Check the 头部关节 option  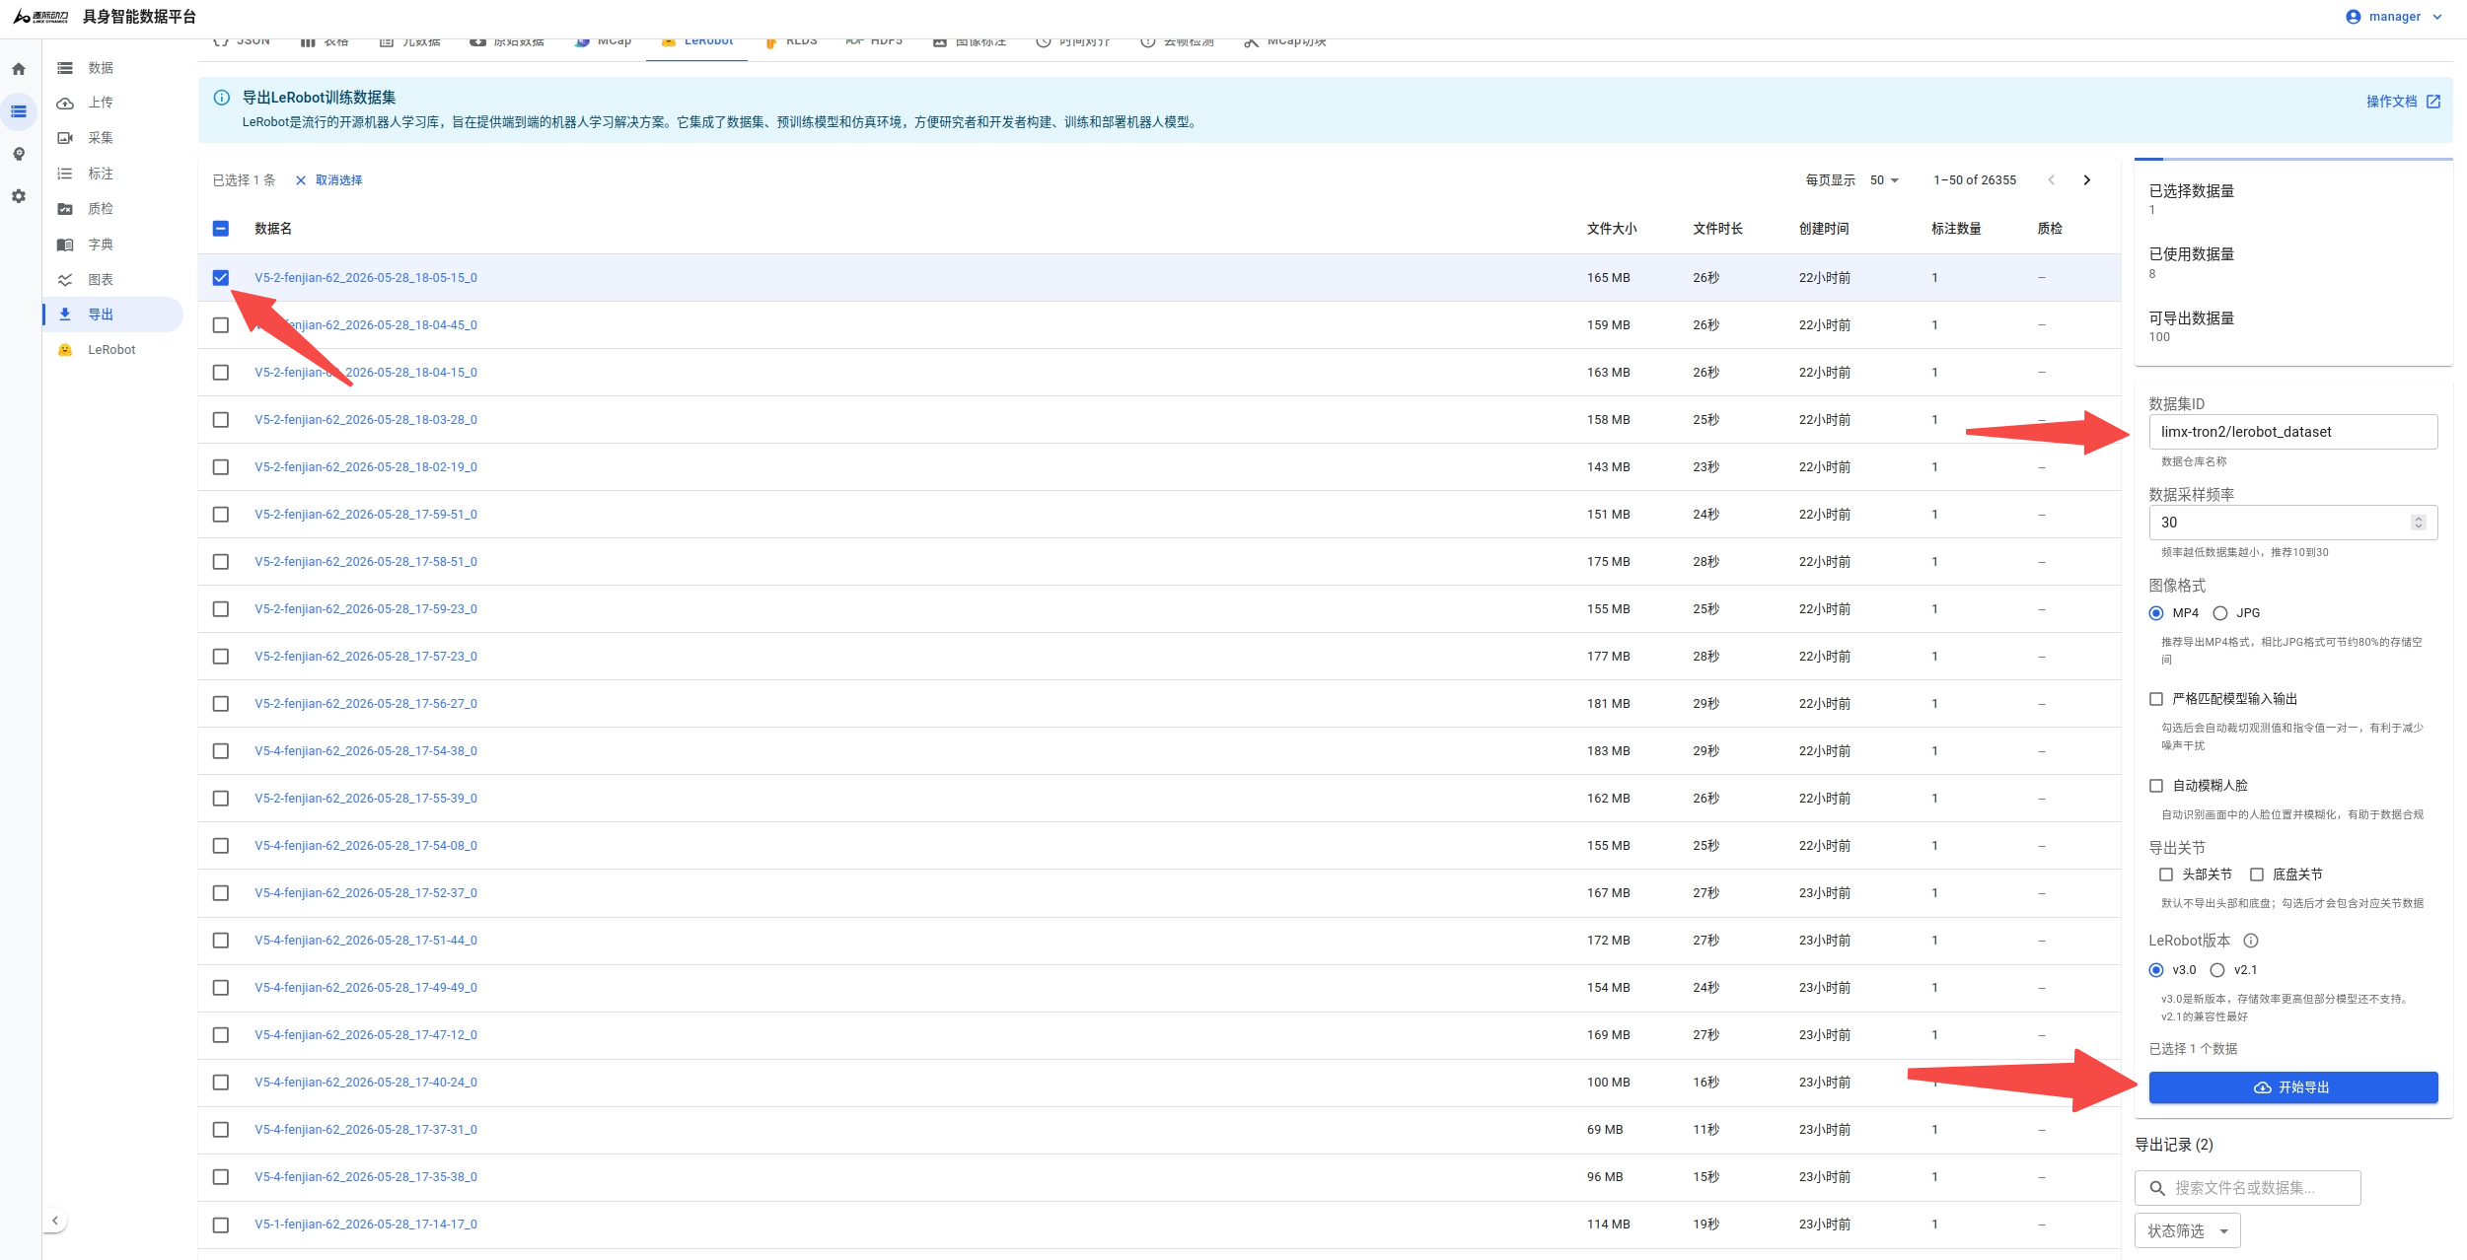[2166, 875]
